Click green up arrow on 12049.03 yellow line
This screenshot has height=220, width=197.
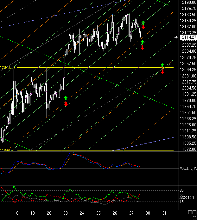tap(162, 65)
